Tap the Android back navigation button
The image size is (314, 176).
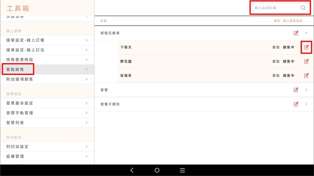[132, 170]
